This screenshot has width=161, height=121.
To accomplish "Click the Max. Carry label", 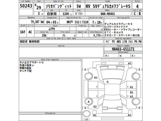I will [96, 26].
